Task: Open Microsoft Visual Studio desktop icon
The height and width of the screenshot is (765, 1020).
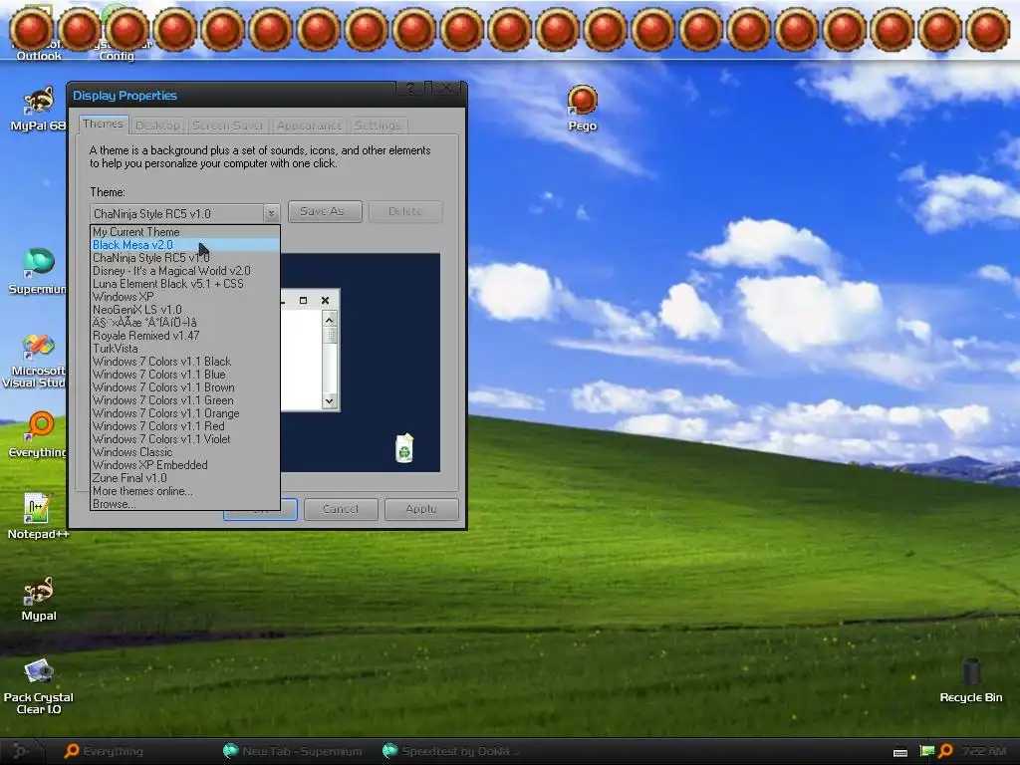Action: click(x=36, y=360)
